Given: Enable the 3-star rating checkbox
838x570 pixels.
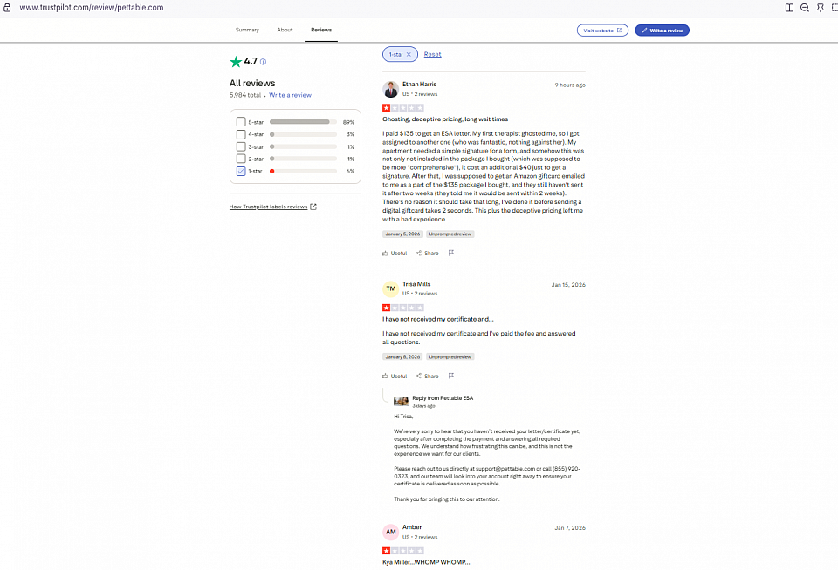Looking at the screenshot, I should (241, 146).
